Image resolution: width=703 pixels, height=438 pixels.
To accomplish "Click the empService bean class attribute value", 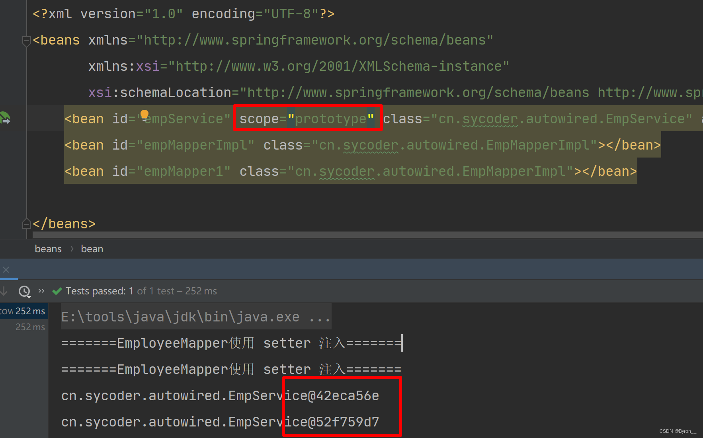I will click(x=562, y=119).
